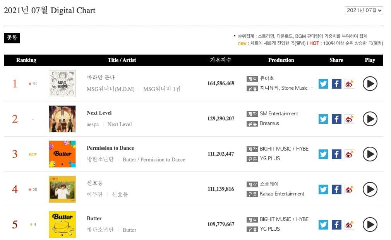391x240 pixels.
Task: Play Permission to Dance
Action: (x=370, y=154)
